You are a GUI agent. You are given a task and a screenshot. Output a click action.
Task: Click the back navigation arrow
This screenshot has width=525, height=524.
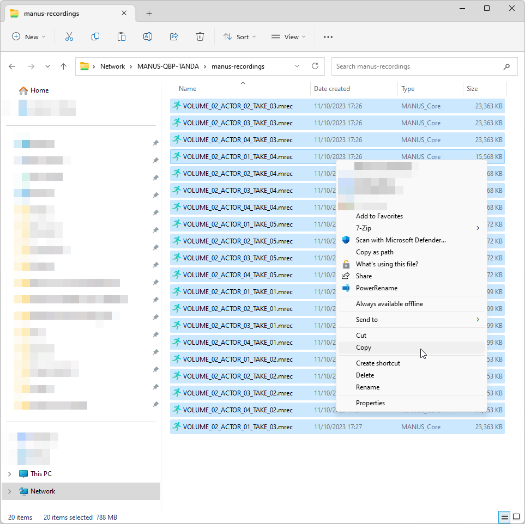(x=13, y=66)
